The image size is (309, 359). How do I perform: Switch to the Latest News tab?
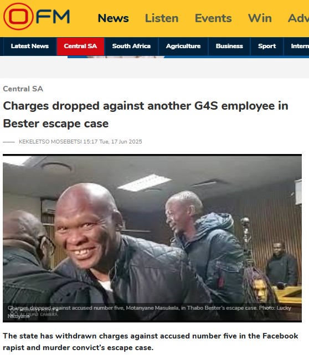[x=30, y=46]
